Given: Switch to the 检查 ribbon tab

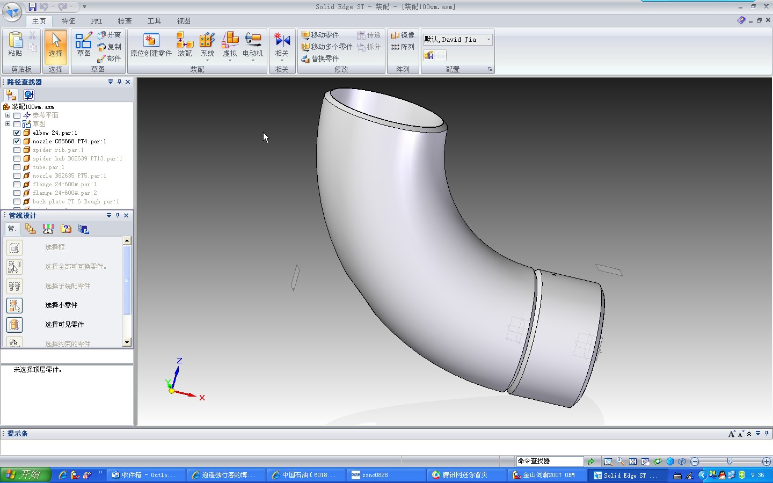Looking at the screenshot, I should click(125, 21).
